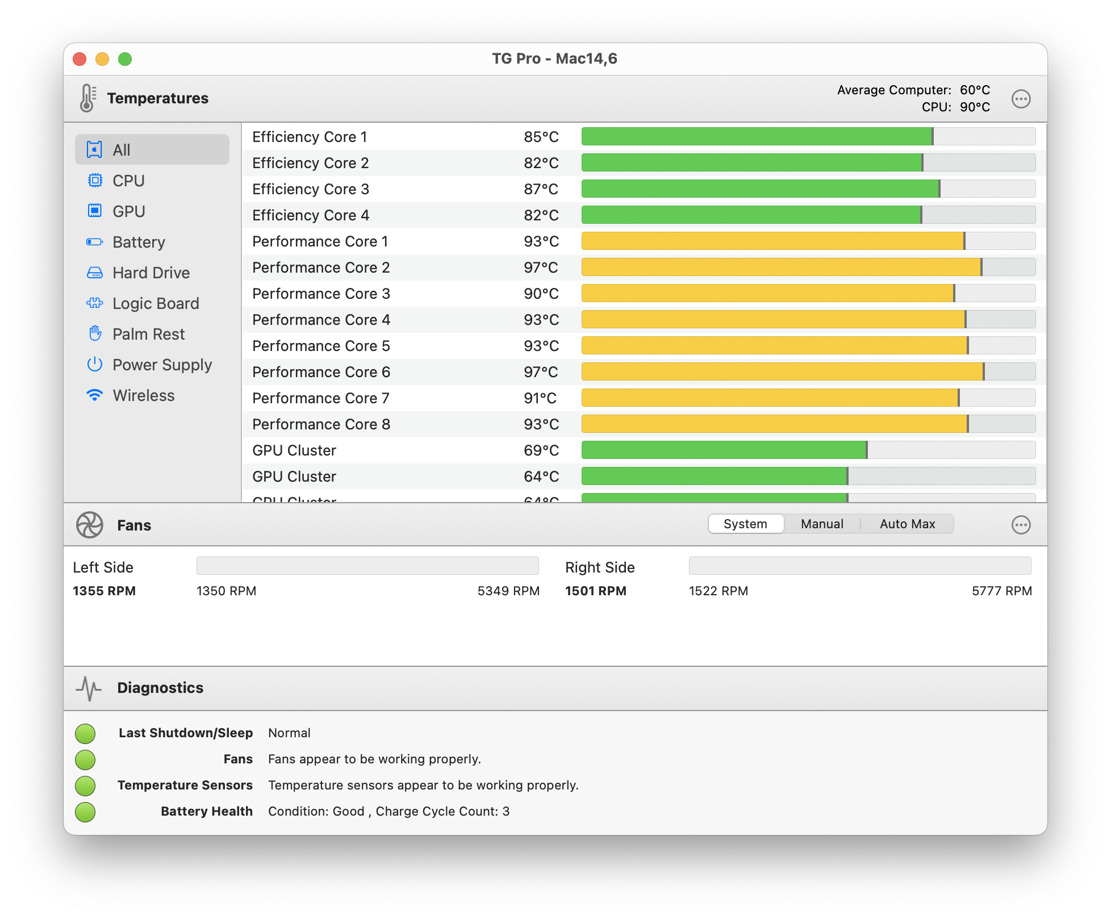The height and width of the screenshot is (919, 1111).
Task: Click the Temperature Sensors status indicator
Action: coord(85,786)
